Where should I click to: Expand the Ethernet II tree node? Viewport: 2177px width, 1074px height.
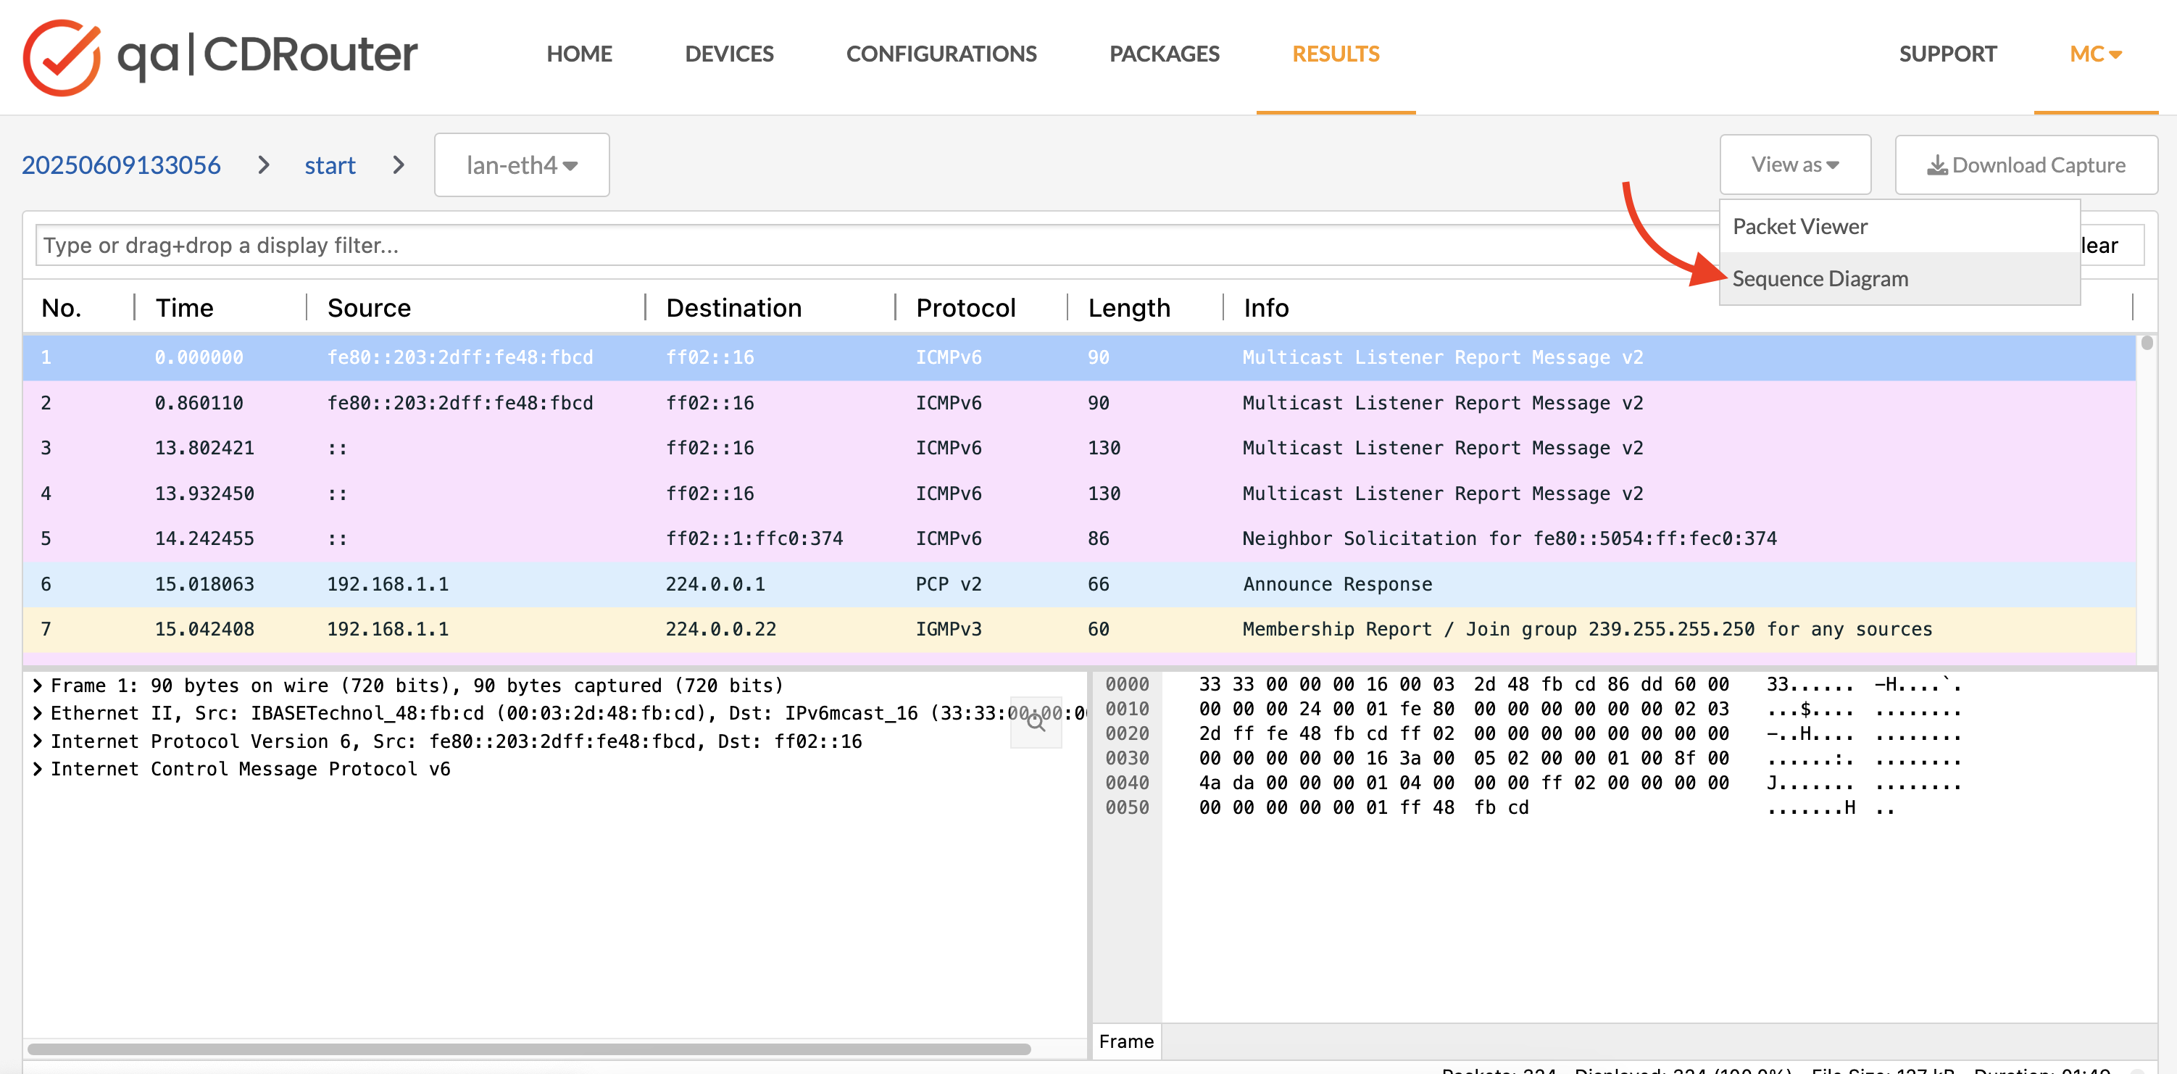pos(37,713)
